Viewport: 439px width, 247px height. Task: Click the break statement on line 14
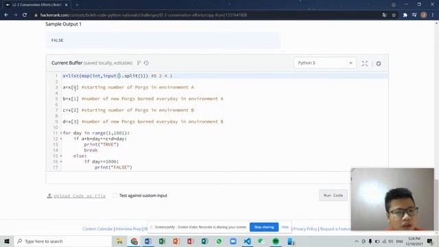pyautogui.click(x=91, y=150)
